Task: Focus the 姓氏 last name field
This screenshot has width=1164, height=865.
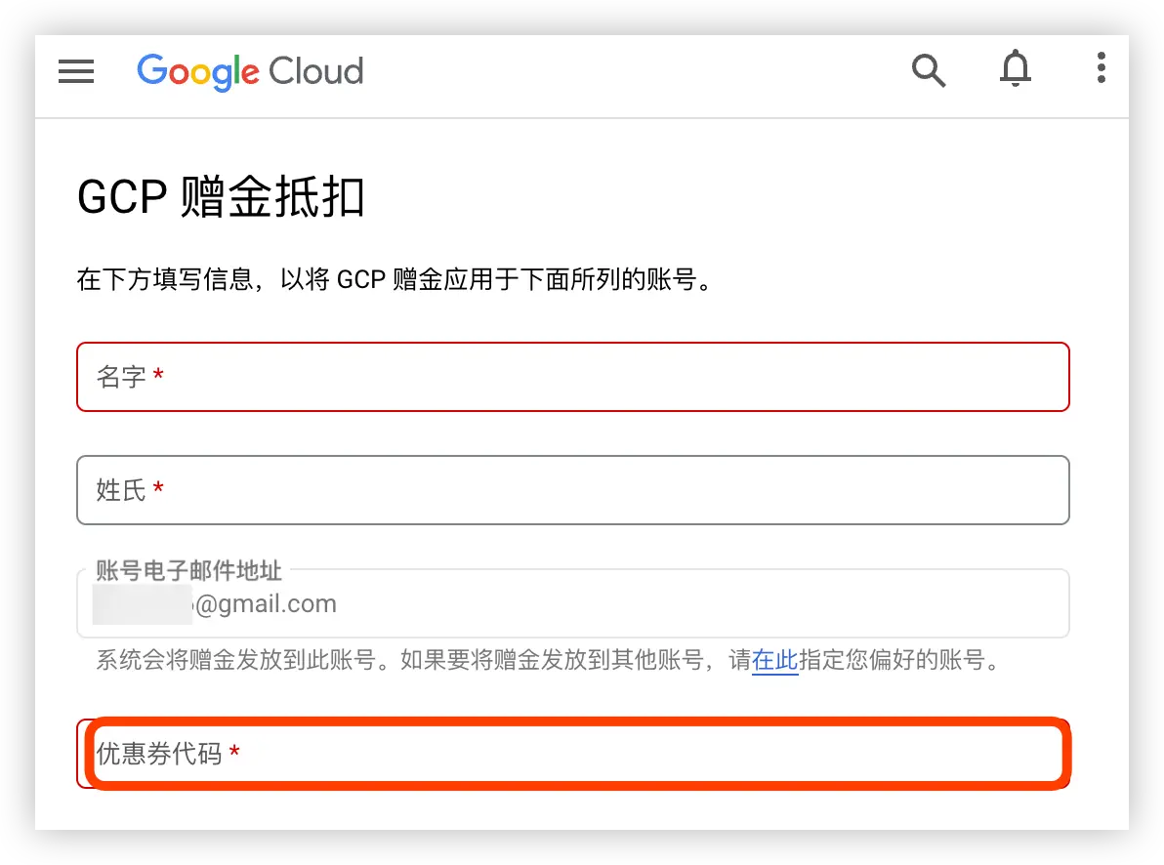Action: 572,490
